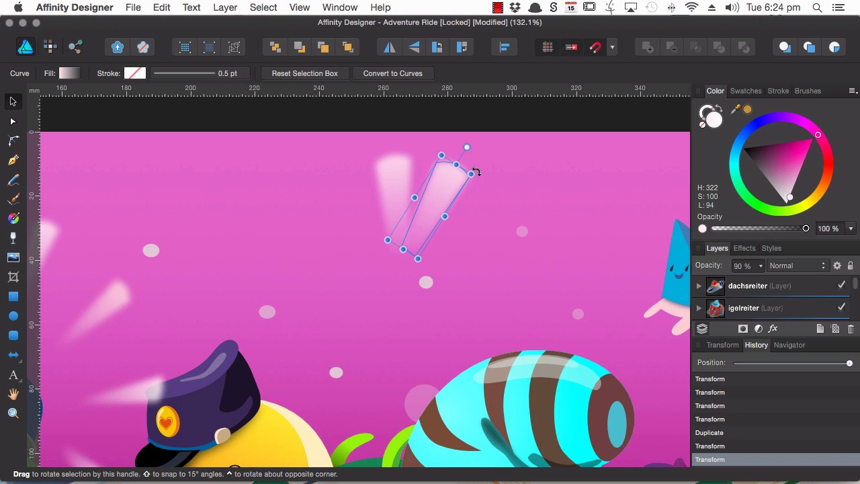Delete layer with trash icon

851,329
